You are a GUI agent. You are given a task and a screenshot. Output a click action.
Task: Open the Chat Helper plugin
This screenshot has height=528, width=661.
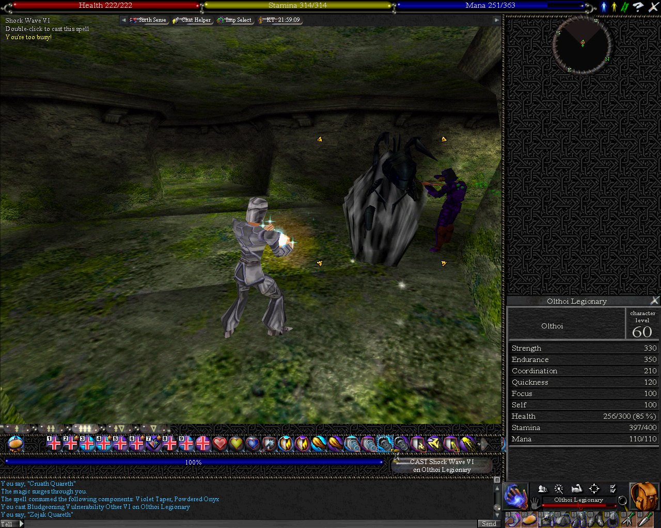click(x=192, y=20)
